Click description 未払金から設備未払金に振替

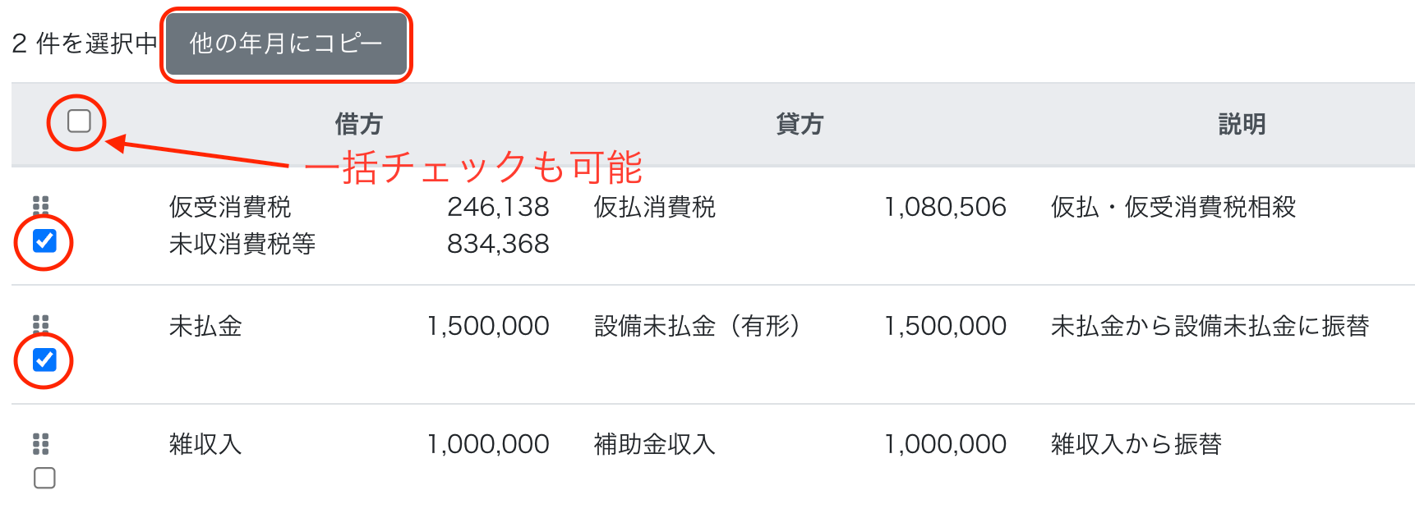tap(1210, 327)
